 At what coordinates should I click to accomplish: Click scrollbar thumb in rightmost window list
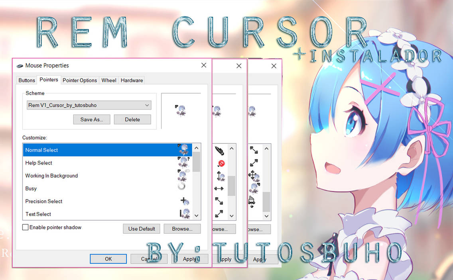pos(266,202)
